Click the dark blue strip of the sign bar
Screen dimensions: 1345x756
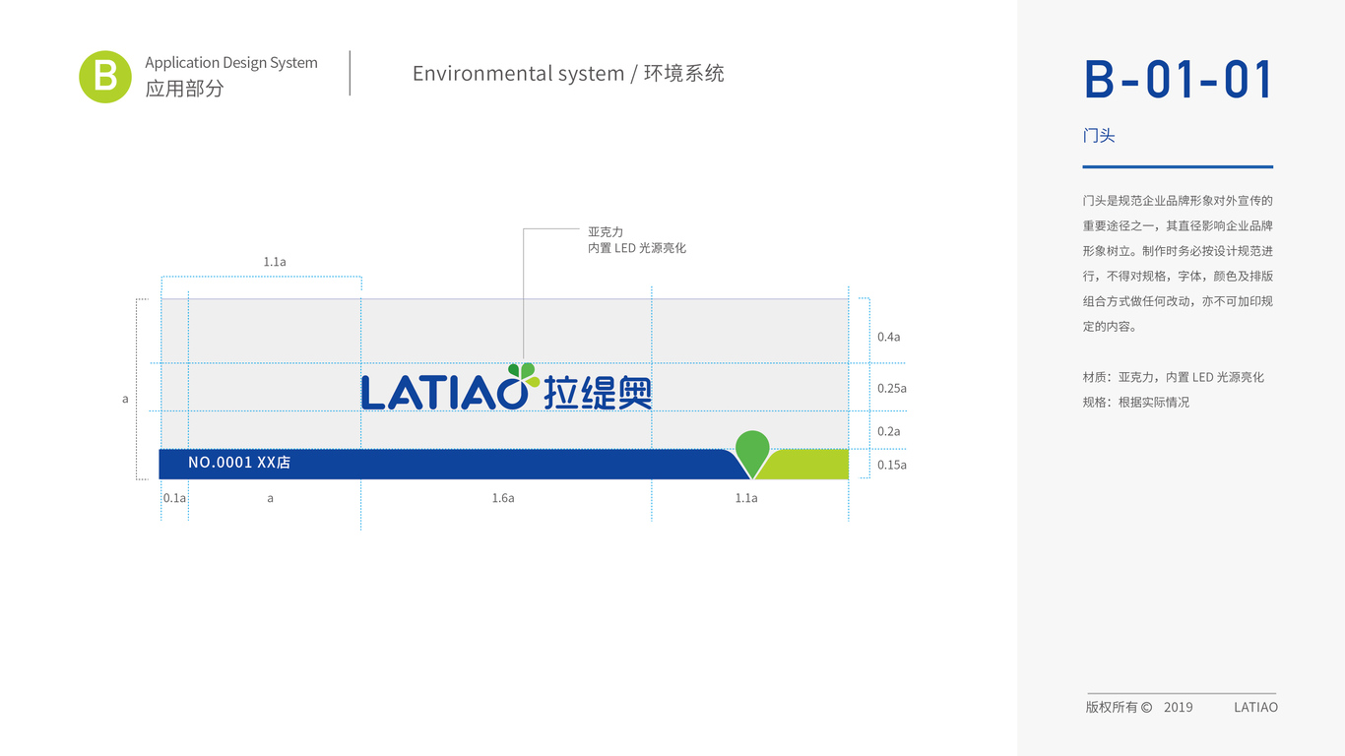pyautogui.click(x=453, y=464)
